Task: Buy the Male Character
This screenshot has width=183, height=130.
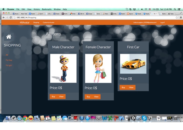Action: (x=53, y=97)
